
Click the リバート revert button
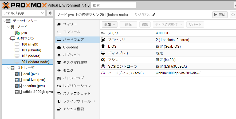pyautogui.click(x=195, y=24)
